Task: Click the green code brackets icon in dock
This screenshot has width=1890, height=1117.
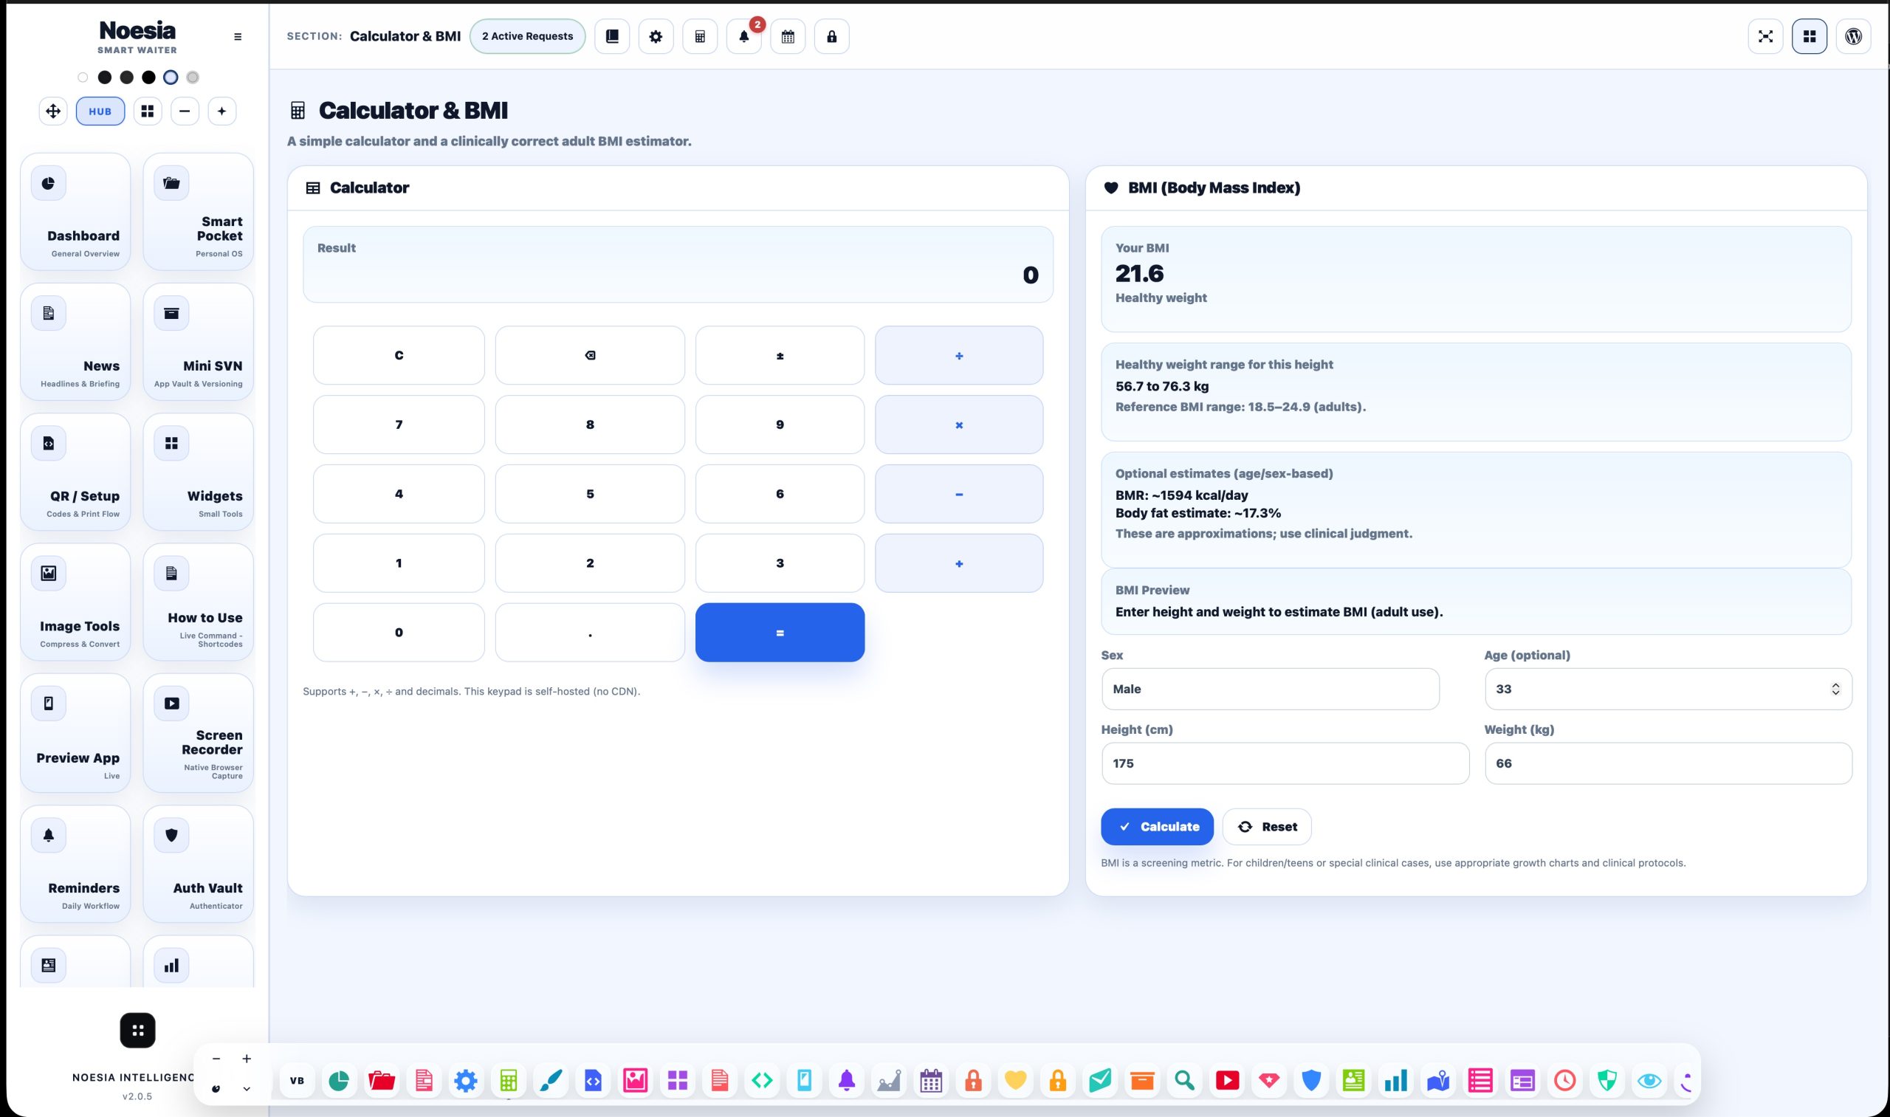Action: pos(762,1081)
